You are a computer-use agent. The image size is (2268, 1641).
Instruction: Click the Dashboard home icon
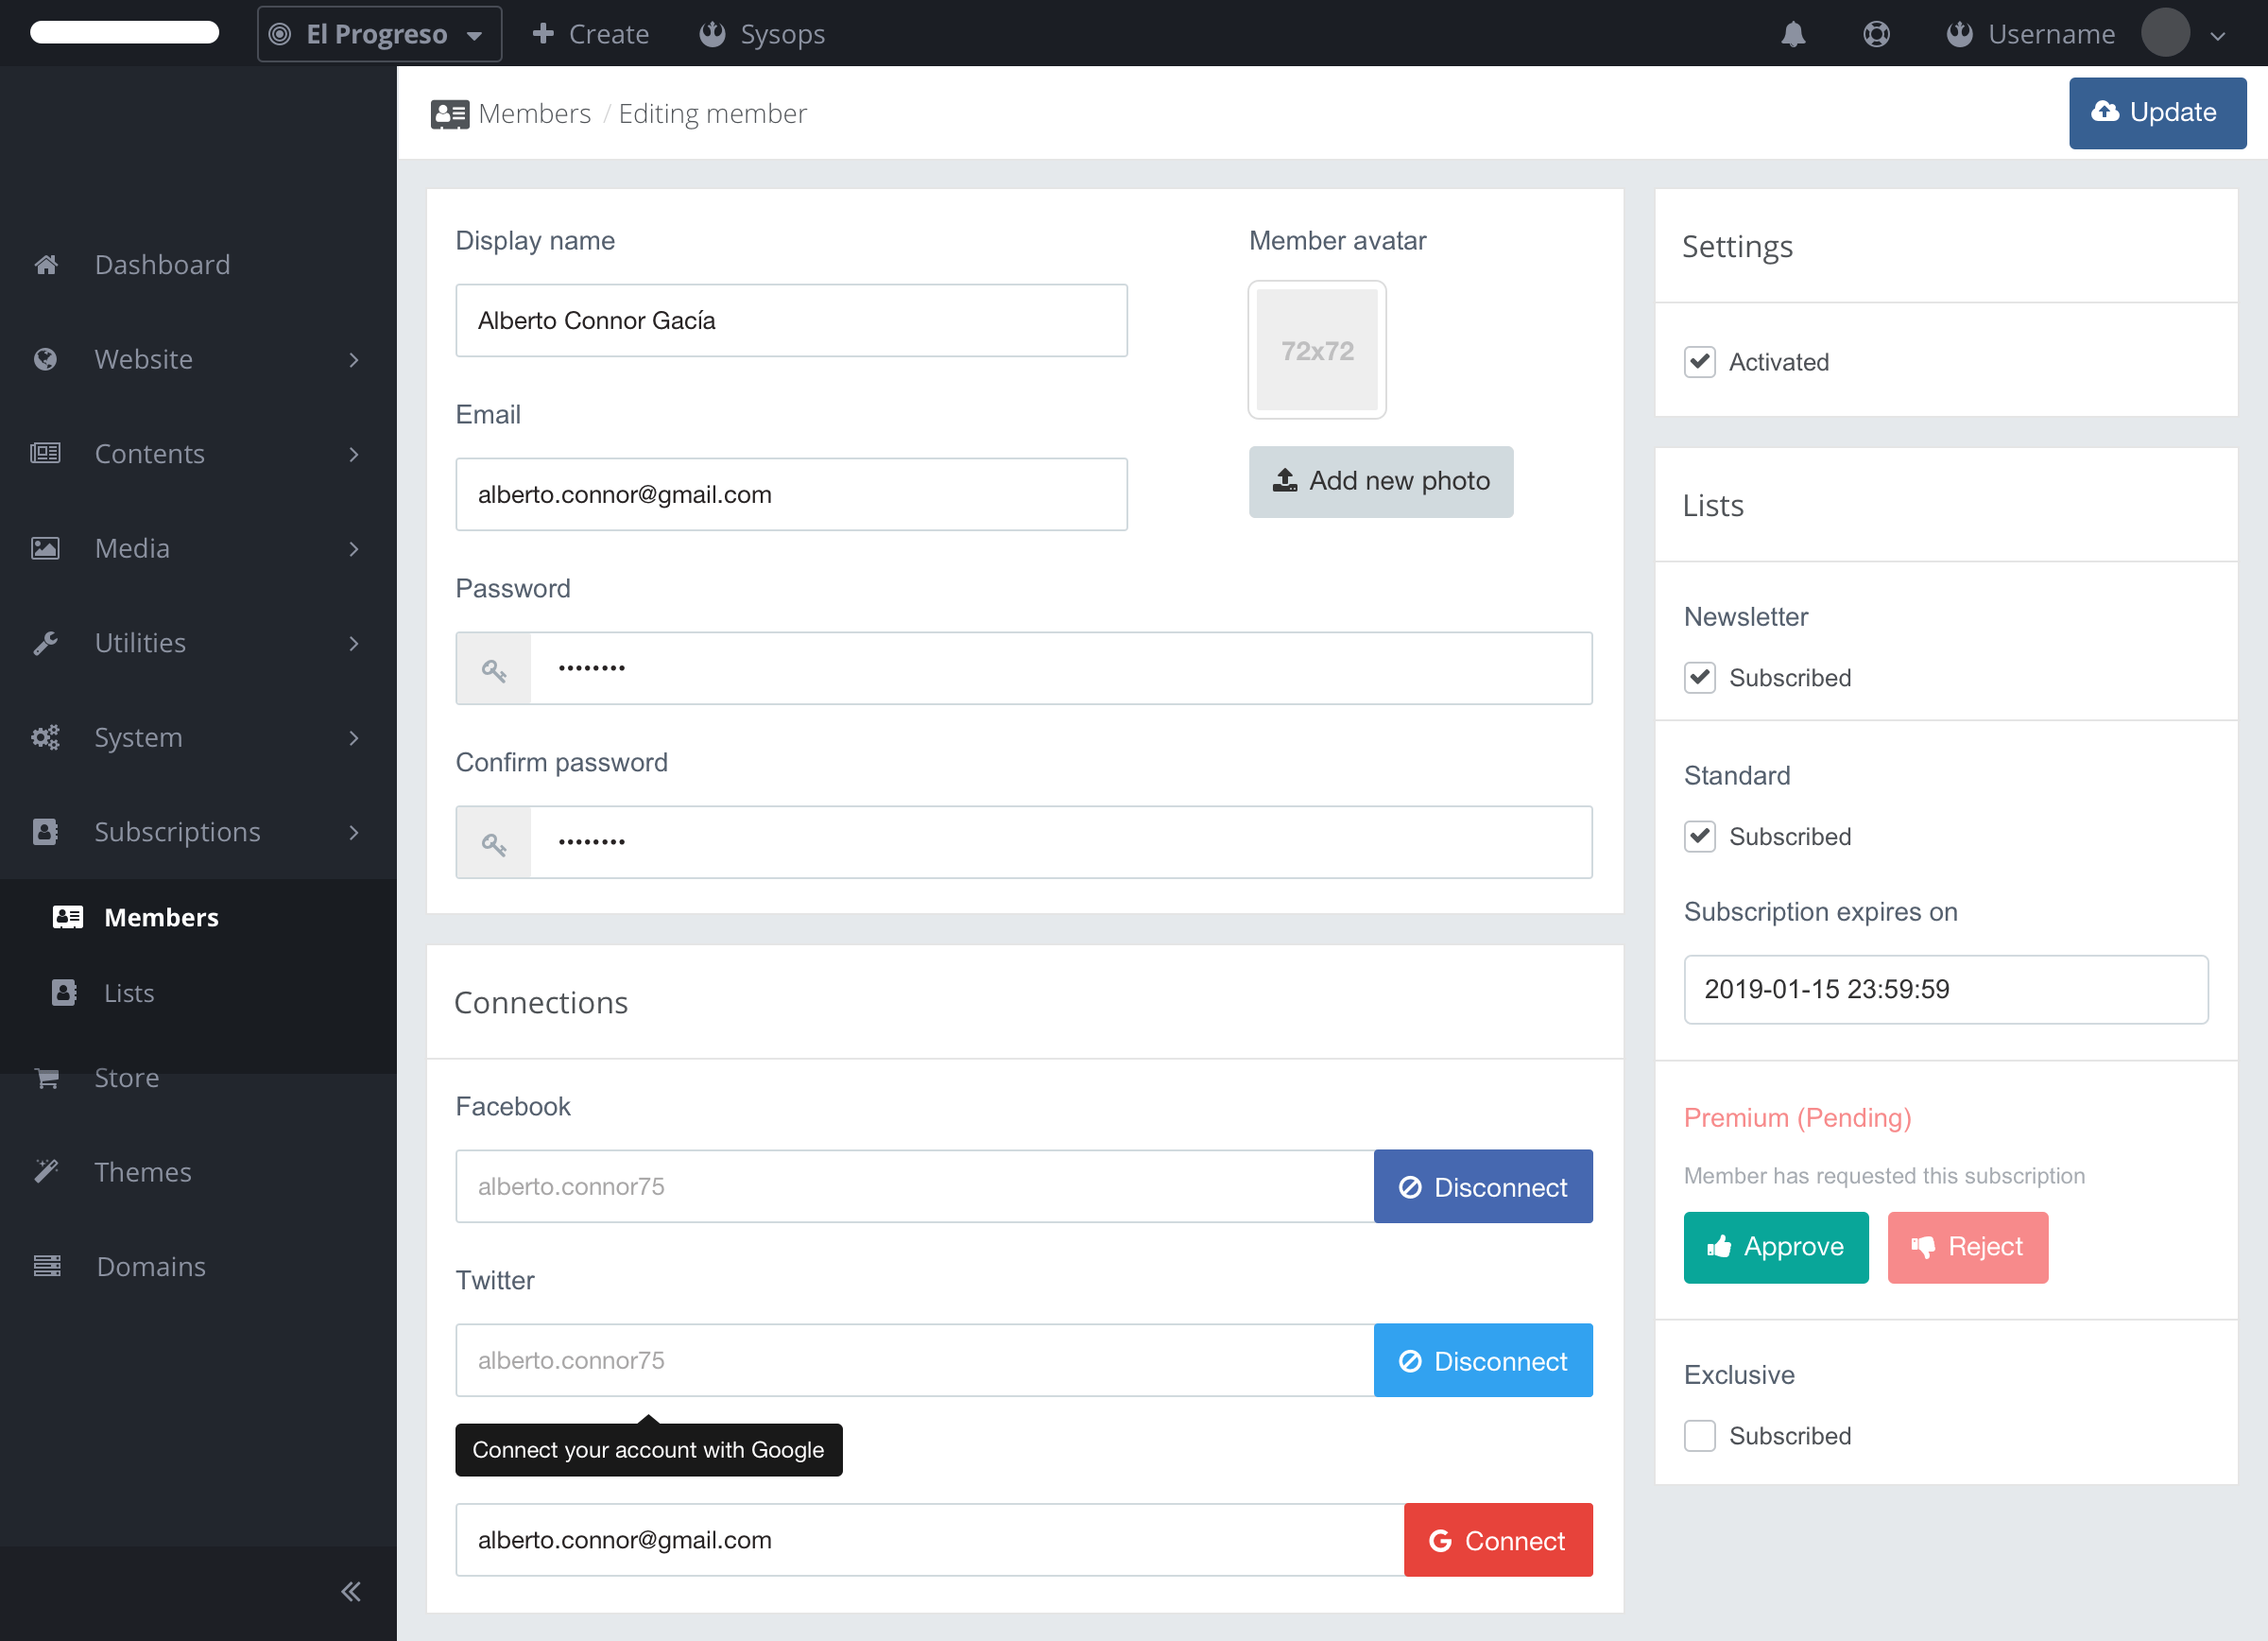pos(46,264)
